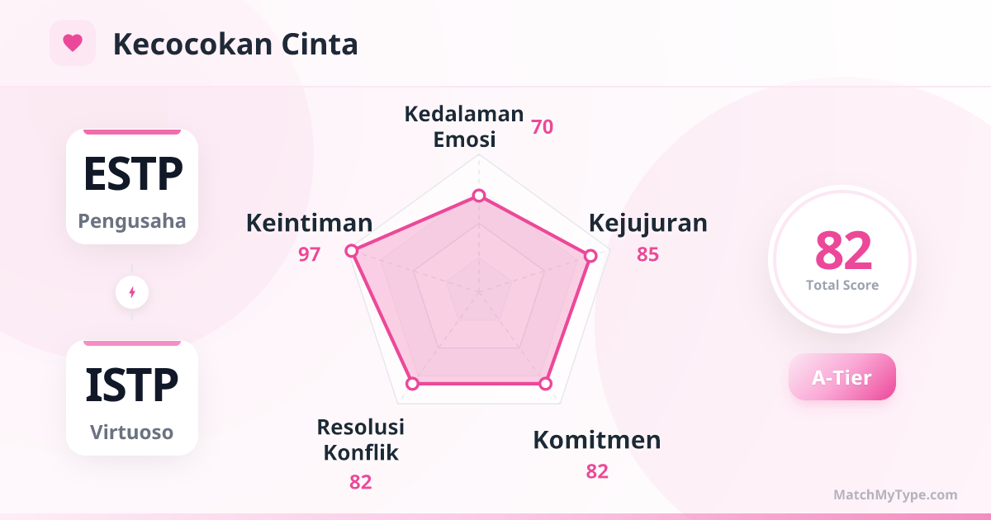Screen dimensions: 991x520
Task: Click the Kejujuran radar chart data point
Action: pos(590,257)
